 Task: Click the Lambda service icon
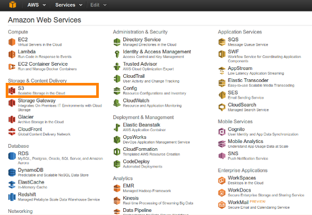pyautogui.click(x=12, y=54)
